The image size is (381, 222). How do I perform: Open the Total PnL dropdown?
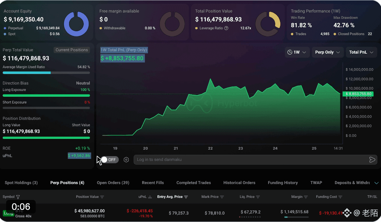click(361, 52)
